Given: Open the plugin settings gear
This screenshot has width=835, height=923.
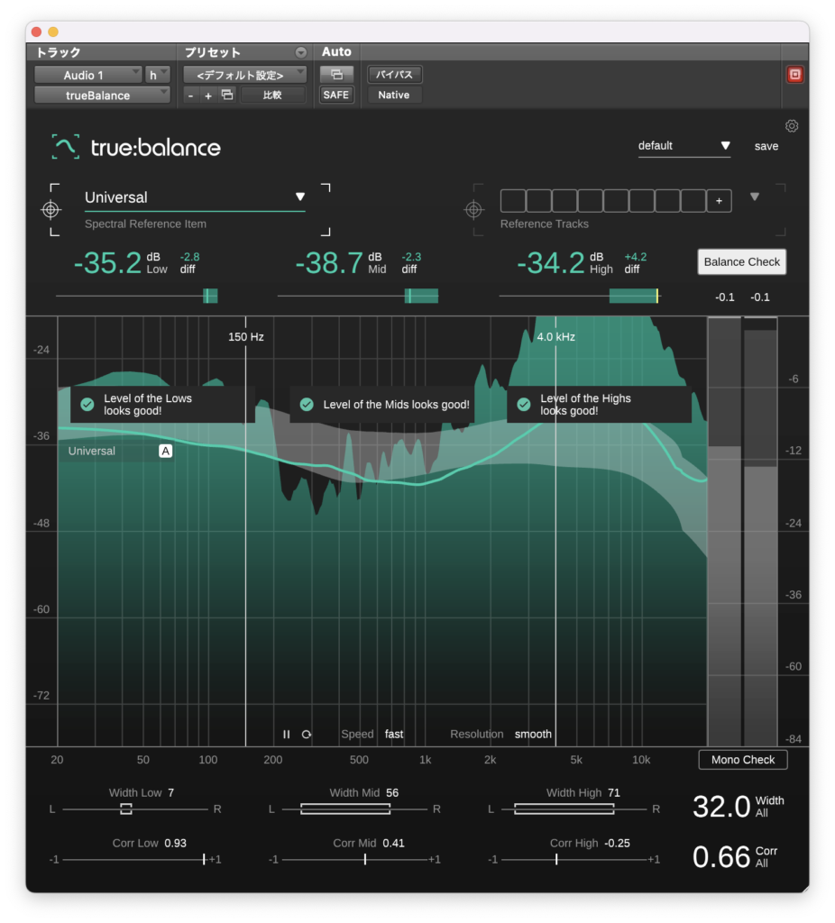Looking at the screenshot, I should point(792,126).
